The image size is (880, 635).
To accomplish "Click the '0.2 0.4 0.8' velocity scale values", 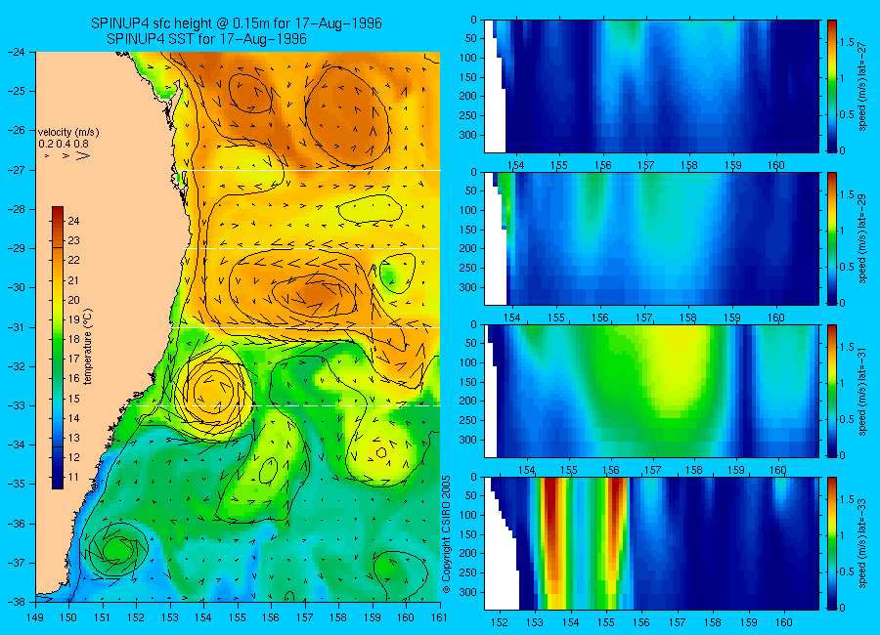I will pyautogui.click(x=64, y=144).
